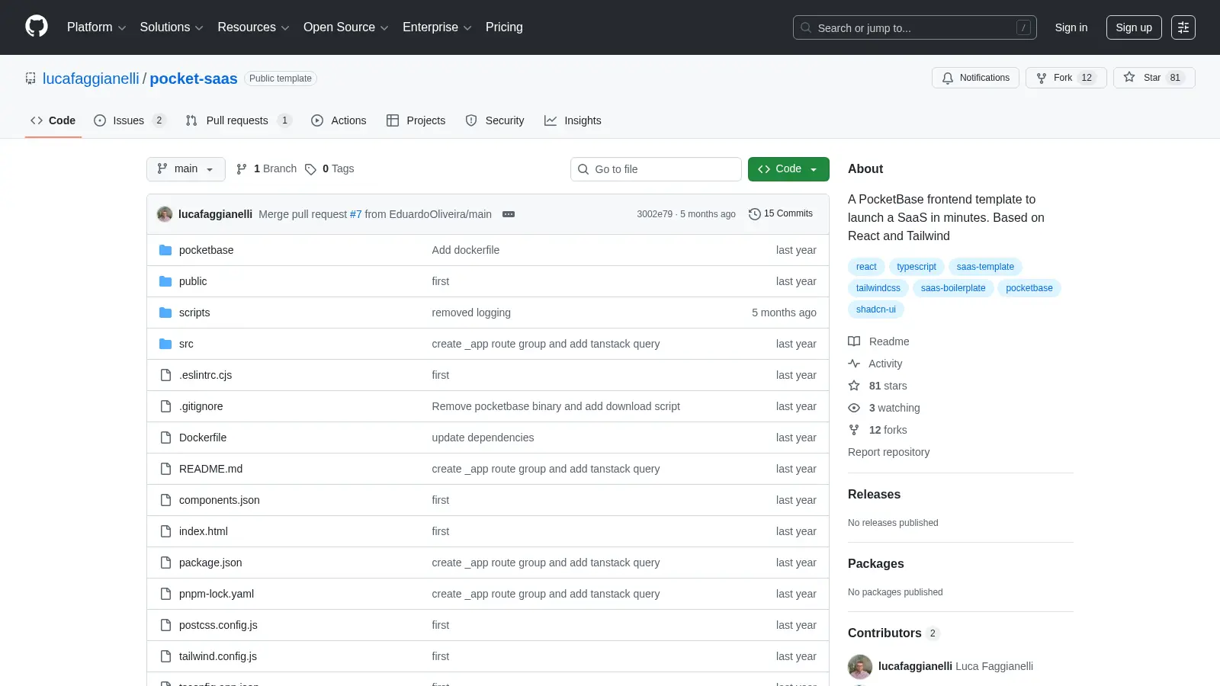Click the Sign up button
The width and height of the screenshot is (1220, 686).
pos(1134,27)
